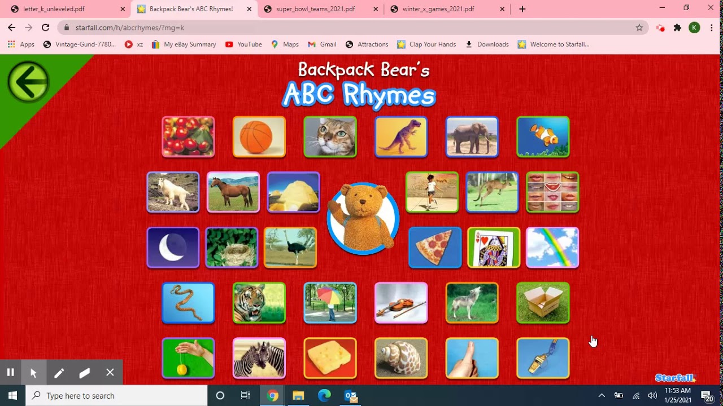
Task: Choose the cheese picture tile
Action: 330,358
